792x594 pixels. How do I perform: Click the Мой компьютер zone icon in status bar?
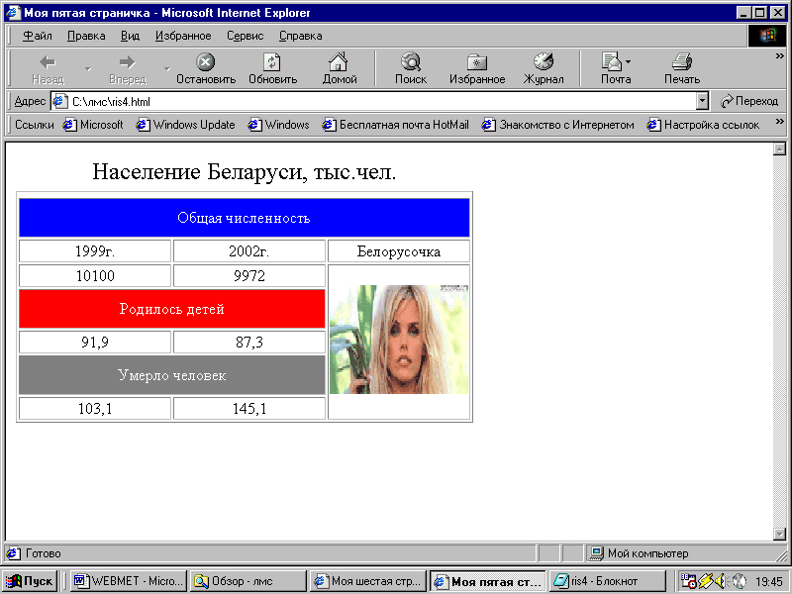point(597,553)
